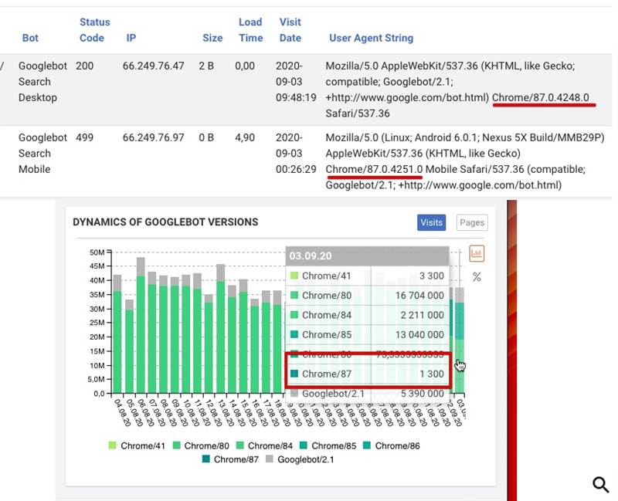Viewport: 618px width, 501px height.
Task: Click the 0,00 load time value
Action: click(x=245, y=66)
